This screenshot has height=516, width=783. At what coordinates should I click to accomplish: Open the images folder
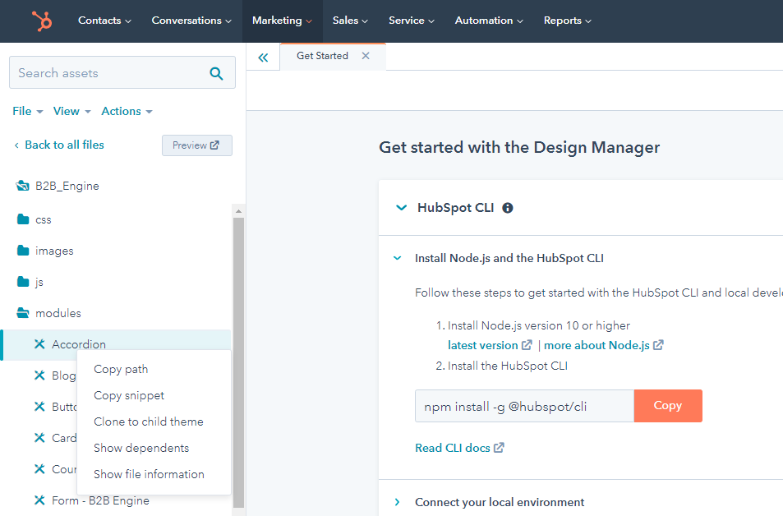point(54,251)
